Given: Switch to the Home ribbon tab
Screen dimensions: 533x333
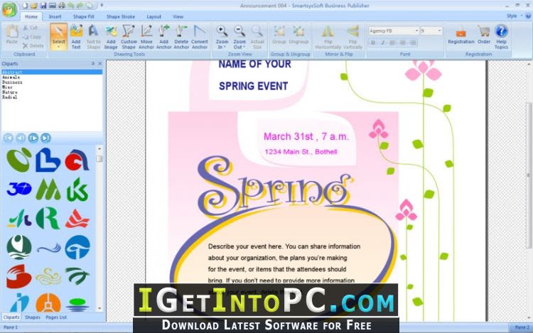Looking at the screenshot, I should click(31, 16).
